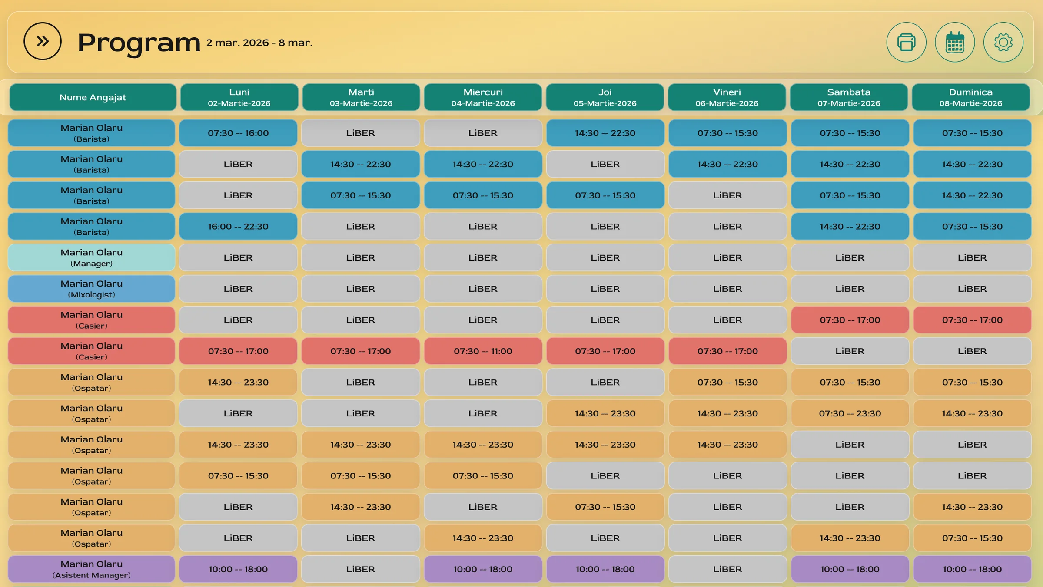Select the 07:30 -- 11:00 Casier shift
This screenshot has height=587, width=1043.
[483, 351]
